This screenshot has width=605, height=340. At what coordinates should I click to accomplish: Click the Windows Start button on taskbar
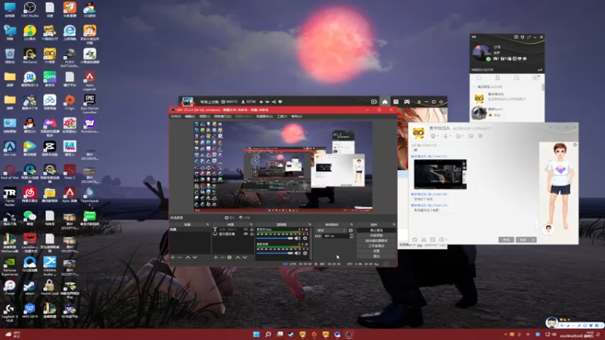tap(256, 334)
